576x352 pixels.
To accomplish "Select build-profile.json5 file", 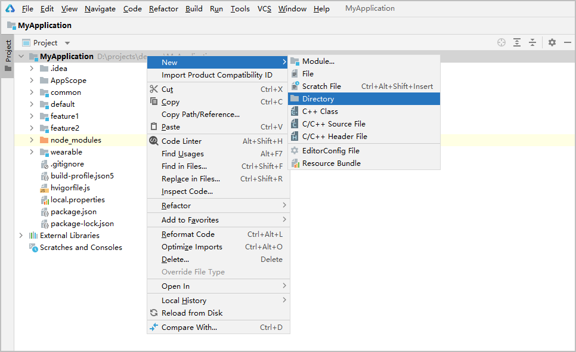I will pyautogui.click(x=82, y=175).
